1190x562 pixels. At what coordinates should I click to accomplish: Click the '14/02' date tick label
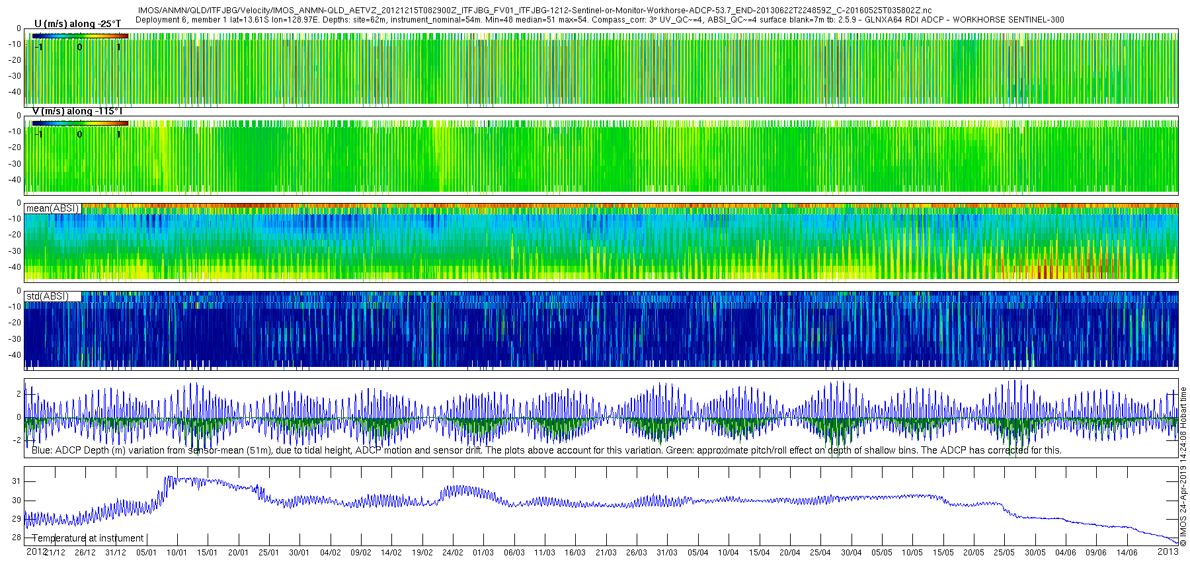(x=391, y=553)
